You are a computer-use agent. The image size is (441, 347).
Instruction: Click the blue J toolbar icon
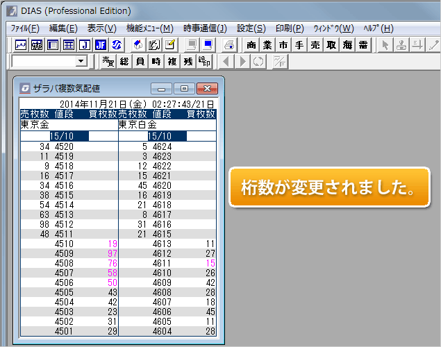[x=85, y=45]
